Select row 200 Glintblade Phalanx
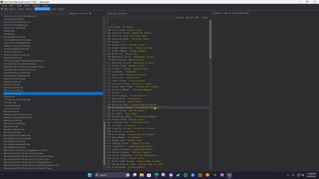This screenshot has width=319, height=179. [158, 107]
